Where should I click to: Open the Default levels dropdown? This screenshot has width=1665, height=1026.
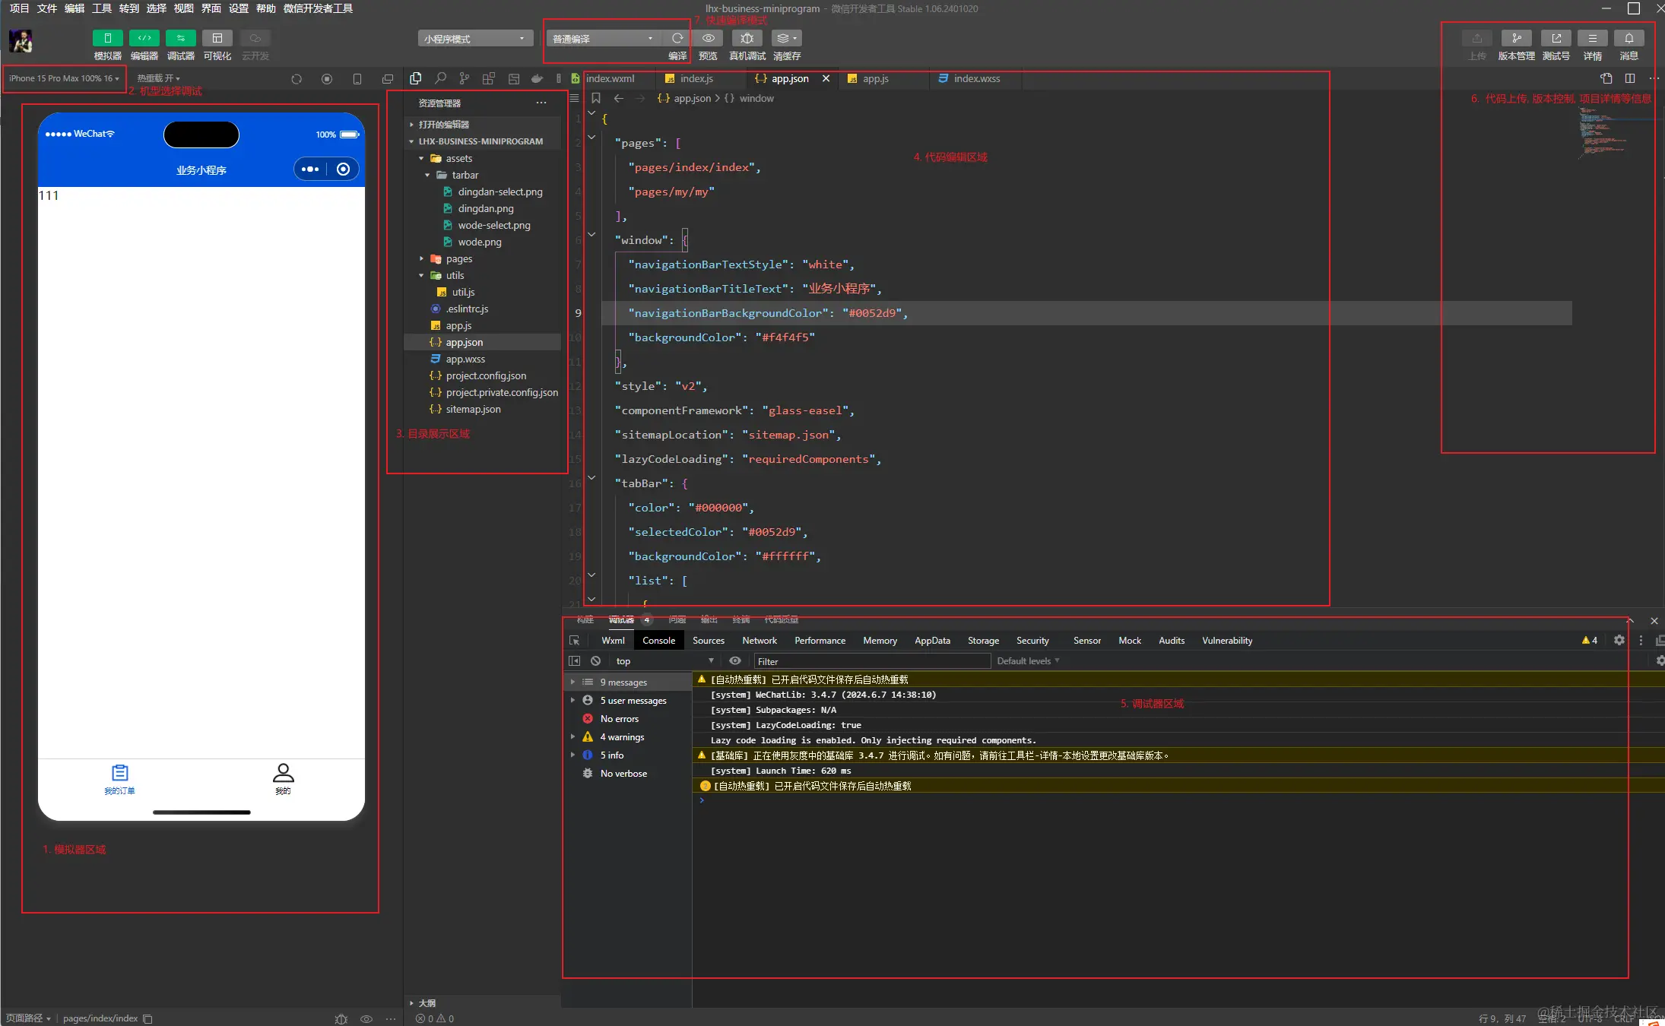[1028, 661]
